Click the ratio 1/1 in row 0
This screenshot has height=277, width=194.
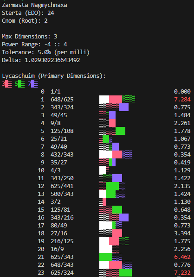(56, 92)
